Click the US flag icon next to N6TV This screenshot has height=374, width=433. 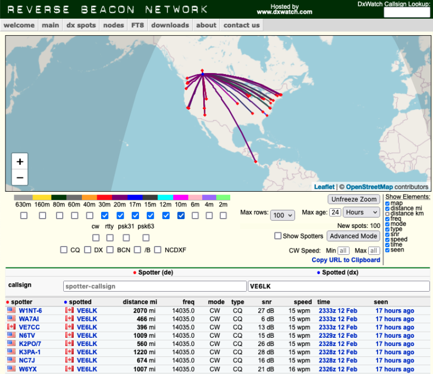click(x=12, y=335)
